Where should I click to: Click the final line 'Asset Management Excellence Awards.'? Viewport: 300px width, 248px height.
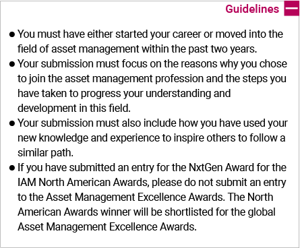click(x=107, y=226)
